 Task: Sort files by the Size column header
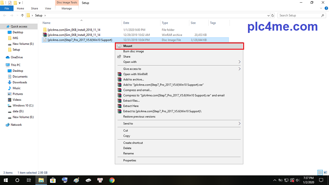[x=193, y=23]
